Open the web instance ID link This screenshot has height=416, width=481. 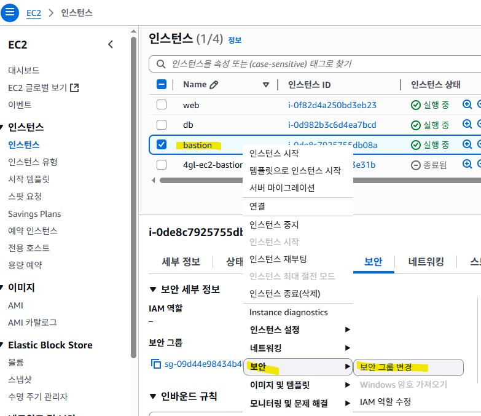(x=332, y=105)
